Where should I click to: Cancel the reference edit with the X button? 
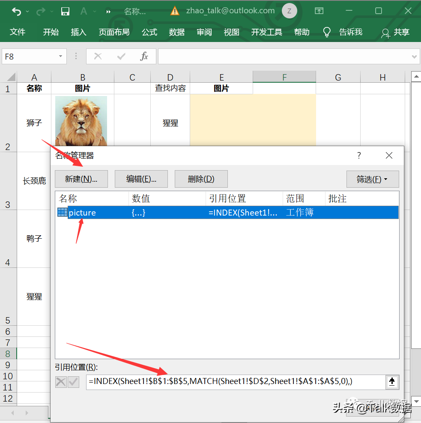(x=61, y=382)
